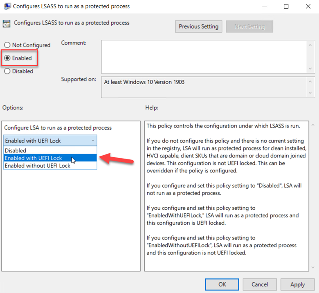Maximize the dialog window
Image resolution: width=319 pixels, height=293 pixels.
click(x=286, y=6)
